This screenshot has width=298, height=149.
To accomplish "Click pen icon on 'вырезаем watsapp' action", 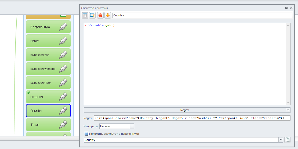I will click(x=63, y=69).
